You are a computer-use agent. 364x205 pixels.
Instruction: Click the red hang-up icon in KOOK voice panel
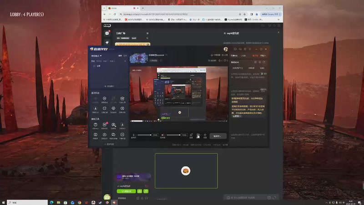tap(146, 186)
